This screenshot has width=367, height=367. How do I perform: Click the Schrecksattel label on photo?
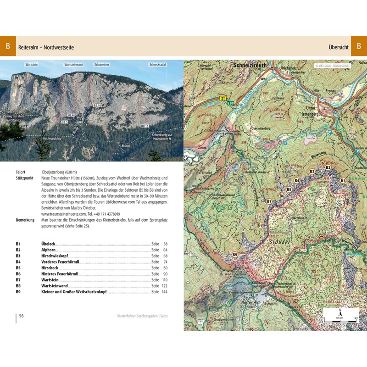(x=158, y=64)
